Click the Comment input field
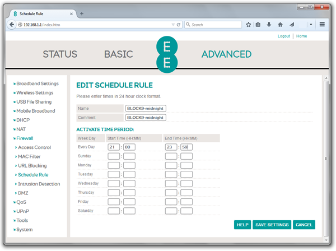This screenshot has height=251, width=336. [146, 118]
